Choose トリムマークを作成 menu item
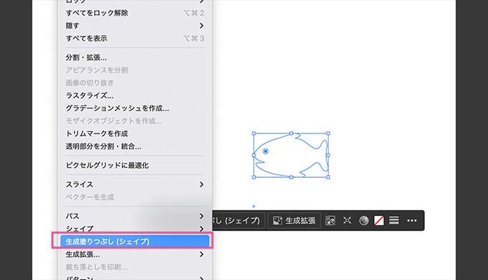 pos(135,134)
